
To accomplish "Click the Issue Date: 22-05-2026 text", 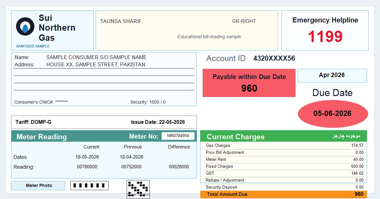I will pyautogui.click(x=158, y=122).
